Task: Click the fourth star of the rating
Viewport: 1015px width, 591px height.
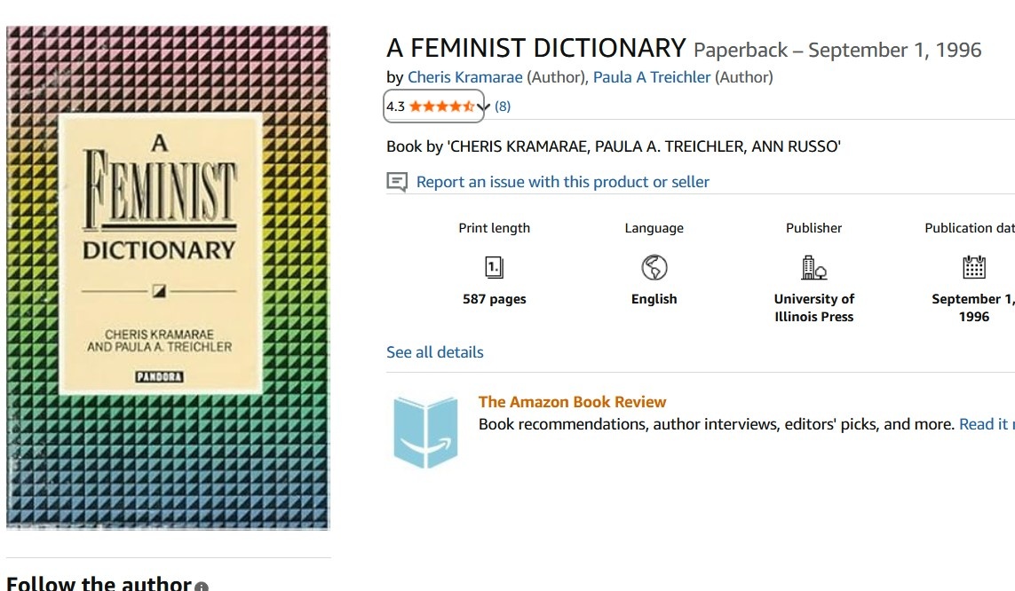Action: (x=455, y=106)
